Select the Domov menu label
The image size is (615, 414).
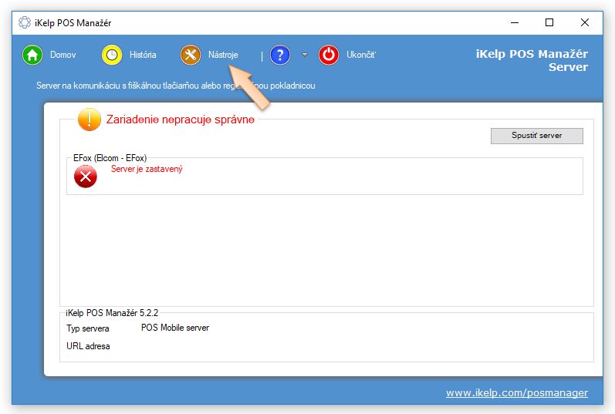63,55
